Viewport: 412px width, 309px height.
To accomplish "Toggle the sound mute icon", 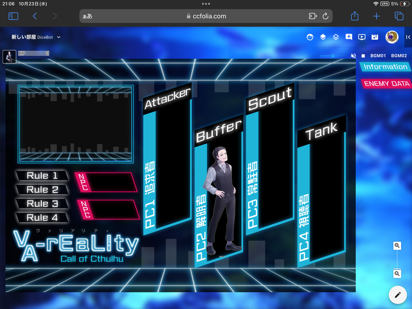I will pos(353,56).
